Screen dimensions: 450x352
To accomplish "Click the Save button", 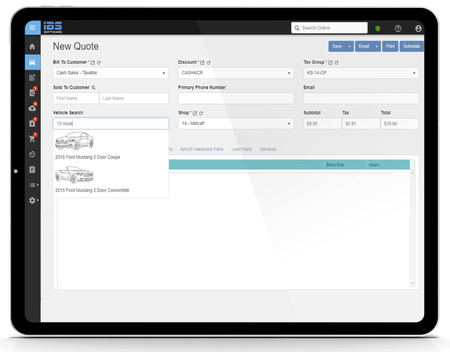I will [337, 46].
